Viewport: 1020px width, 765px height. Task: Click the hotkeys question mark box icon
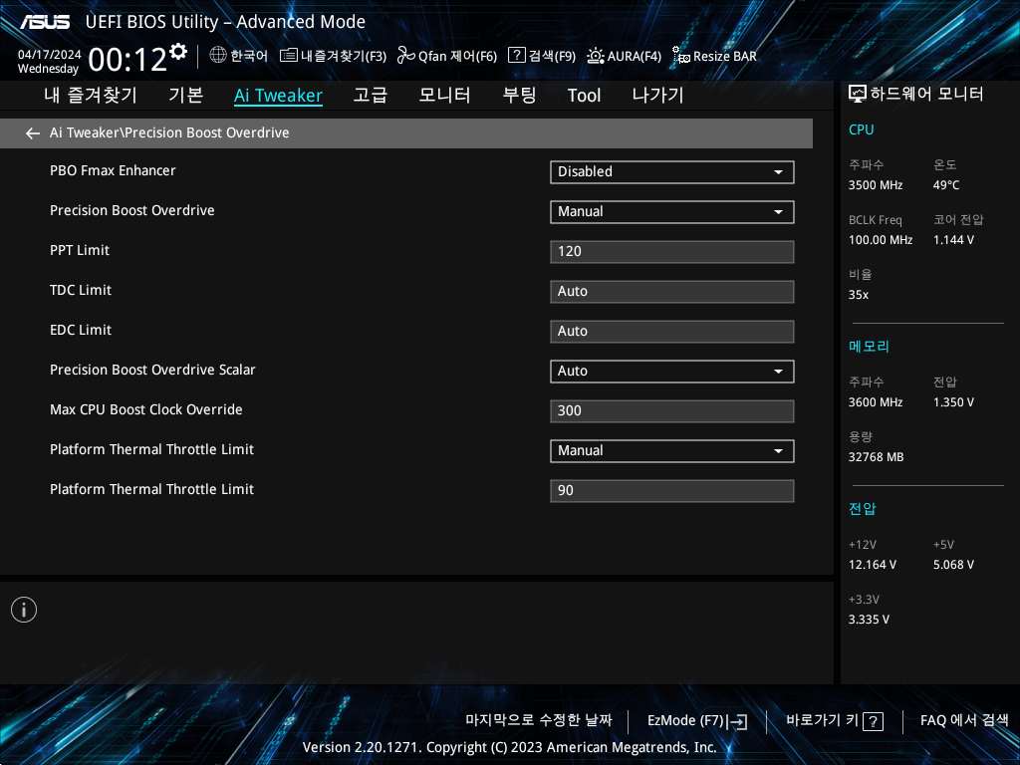click(873, 721)
